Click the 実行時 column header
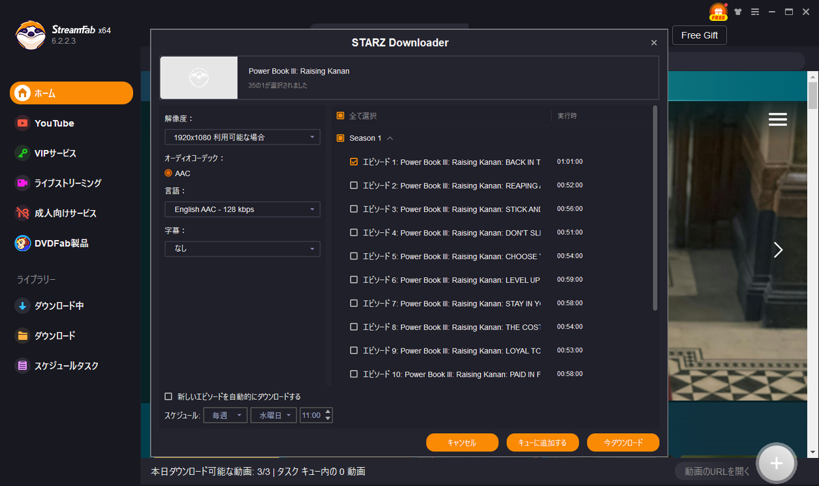The image size is (819, 486). click(567, 116)
